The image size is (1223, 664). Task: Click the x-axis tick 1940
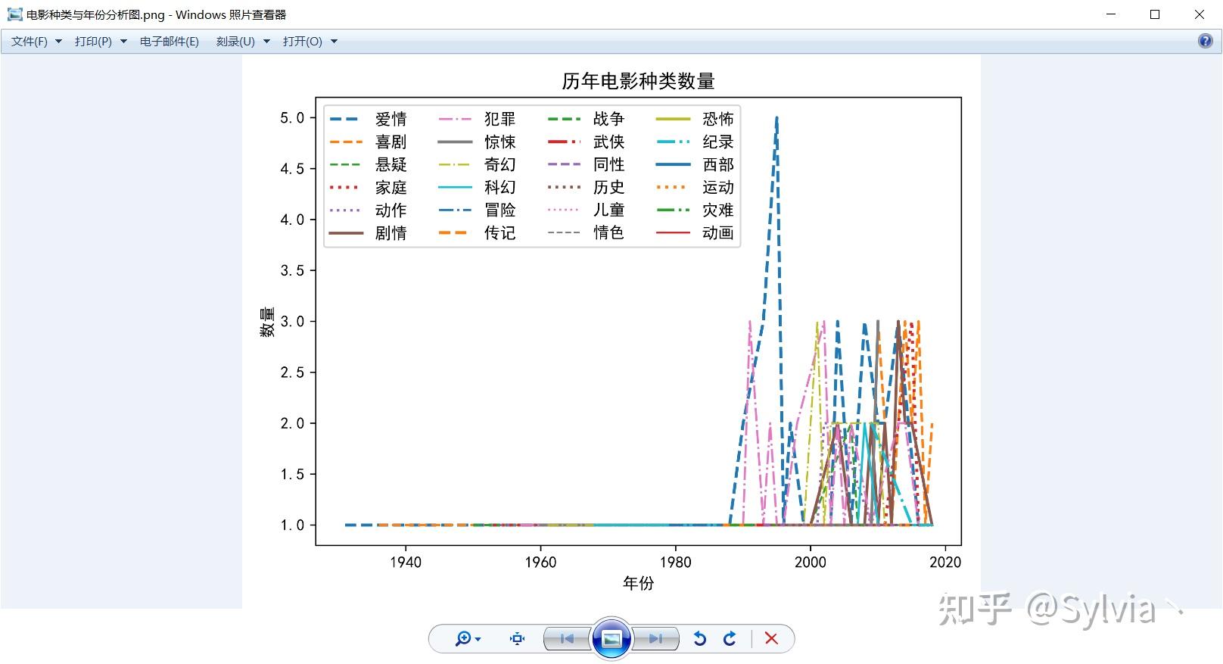[406, 563]
